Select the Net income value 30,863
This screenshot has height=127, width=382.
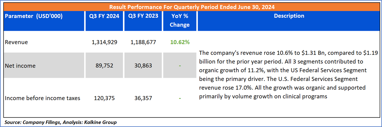tap(143, 66)
